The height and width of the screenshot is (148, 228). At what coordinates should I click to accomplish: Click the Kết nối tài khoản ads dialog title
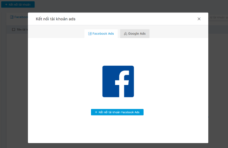(56, 19)
